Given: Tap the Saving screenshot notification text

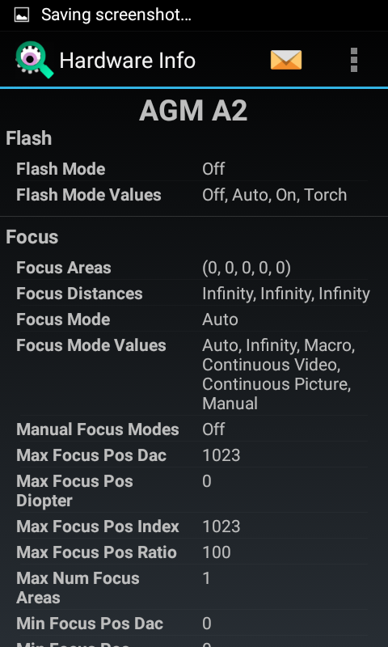Looking at the screenshot, I should [116, 15].
